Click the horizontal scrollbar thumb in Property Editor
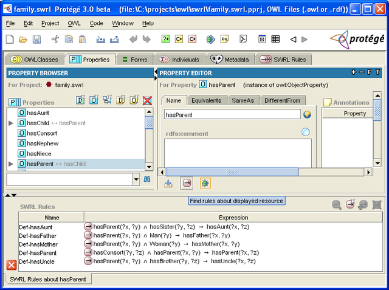The image size is (389, 290). point(232,172)
